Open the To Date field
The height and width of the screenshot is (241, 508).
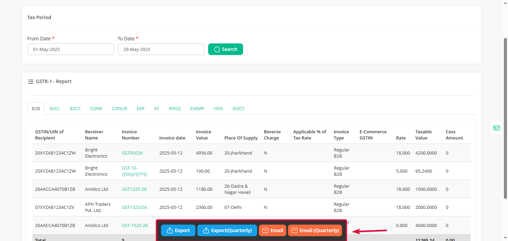[x=161, y=49]
